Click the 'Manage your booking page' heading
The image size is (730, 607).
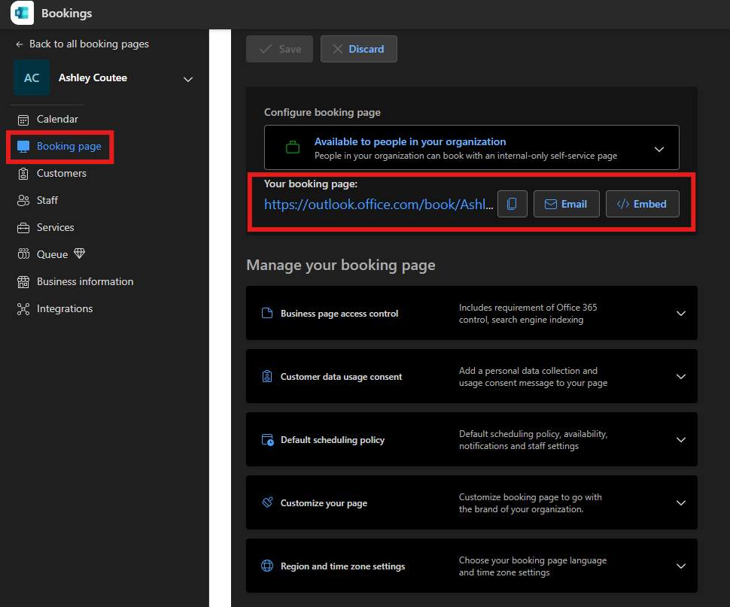pos(341,265)
